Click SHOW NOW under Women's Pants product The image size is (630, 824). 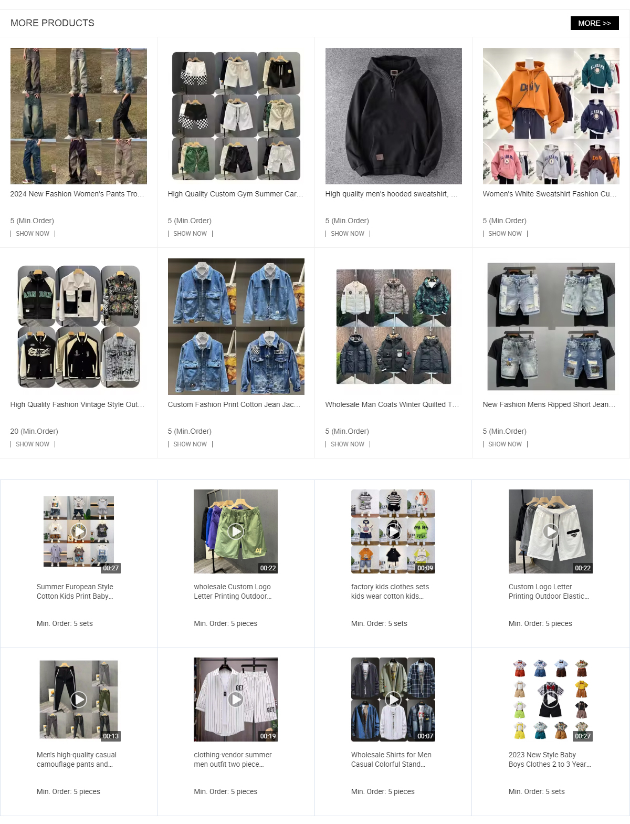33,234
